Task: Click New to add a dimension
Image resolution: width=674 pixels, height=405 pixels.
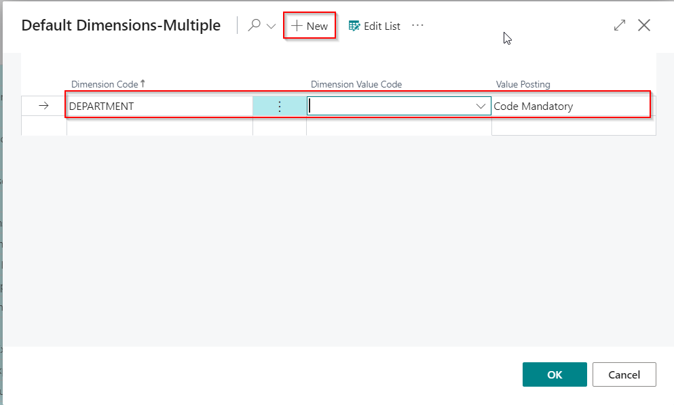Action: 310,26
